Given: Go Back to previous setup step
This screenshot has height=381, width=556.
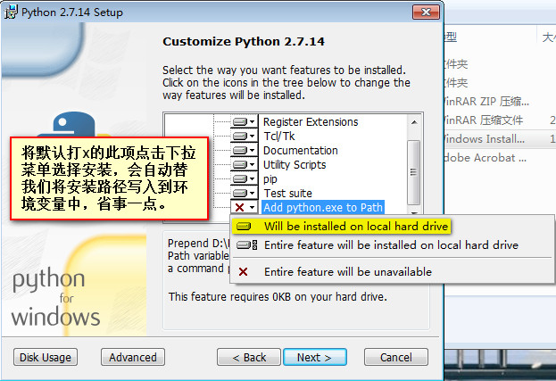Looking at the screenshot, I should (x=249, y=357).
